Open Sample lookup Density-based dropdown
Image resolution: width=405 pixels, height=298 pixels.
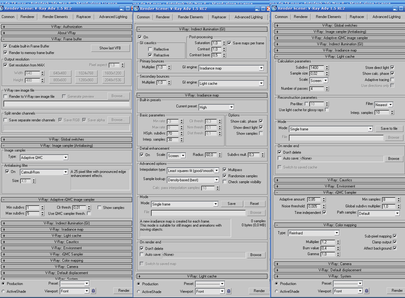(x=193, y=180)
